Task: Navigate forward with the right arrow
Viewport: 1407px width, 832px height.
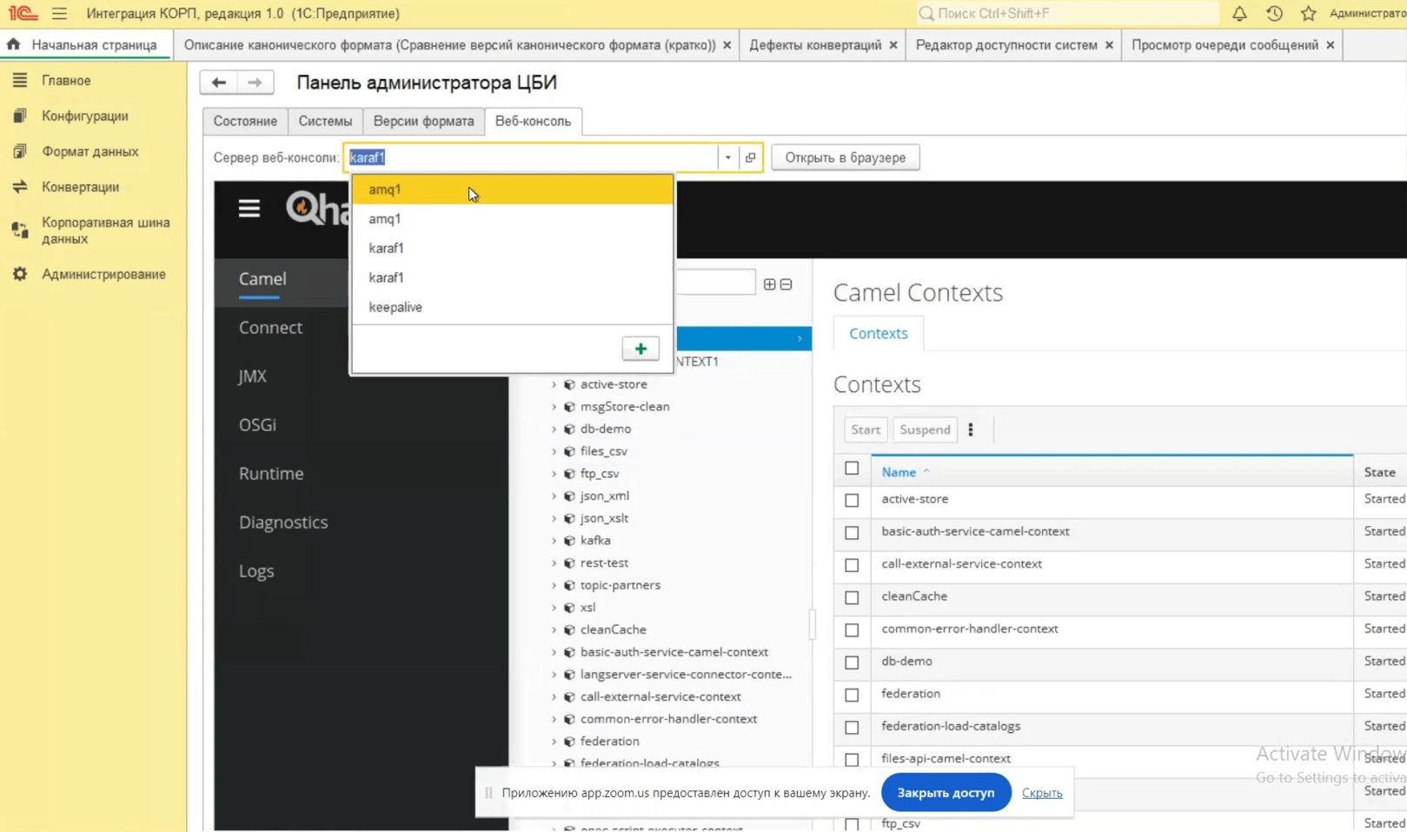Action: pyautogui.click(x=255, y=83)
